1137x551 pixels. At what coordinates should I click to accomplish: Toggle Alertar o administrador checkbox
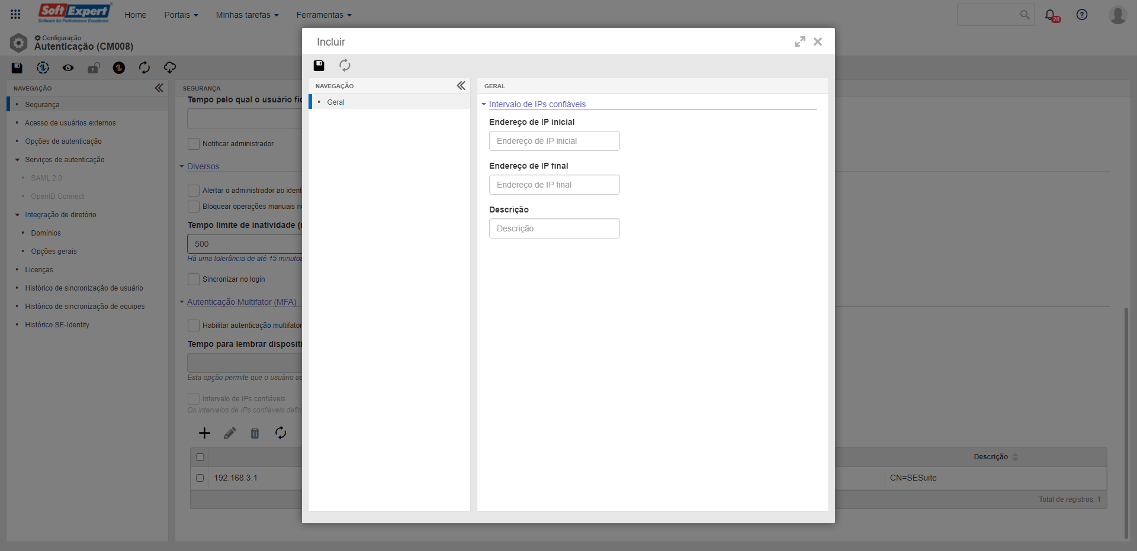[194, 191]
